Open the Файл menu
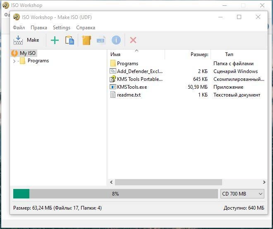The image size is (273, 229). (19, 28)
